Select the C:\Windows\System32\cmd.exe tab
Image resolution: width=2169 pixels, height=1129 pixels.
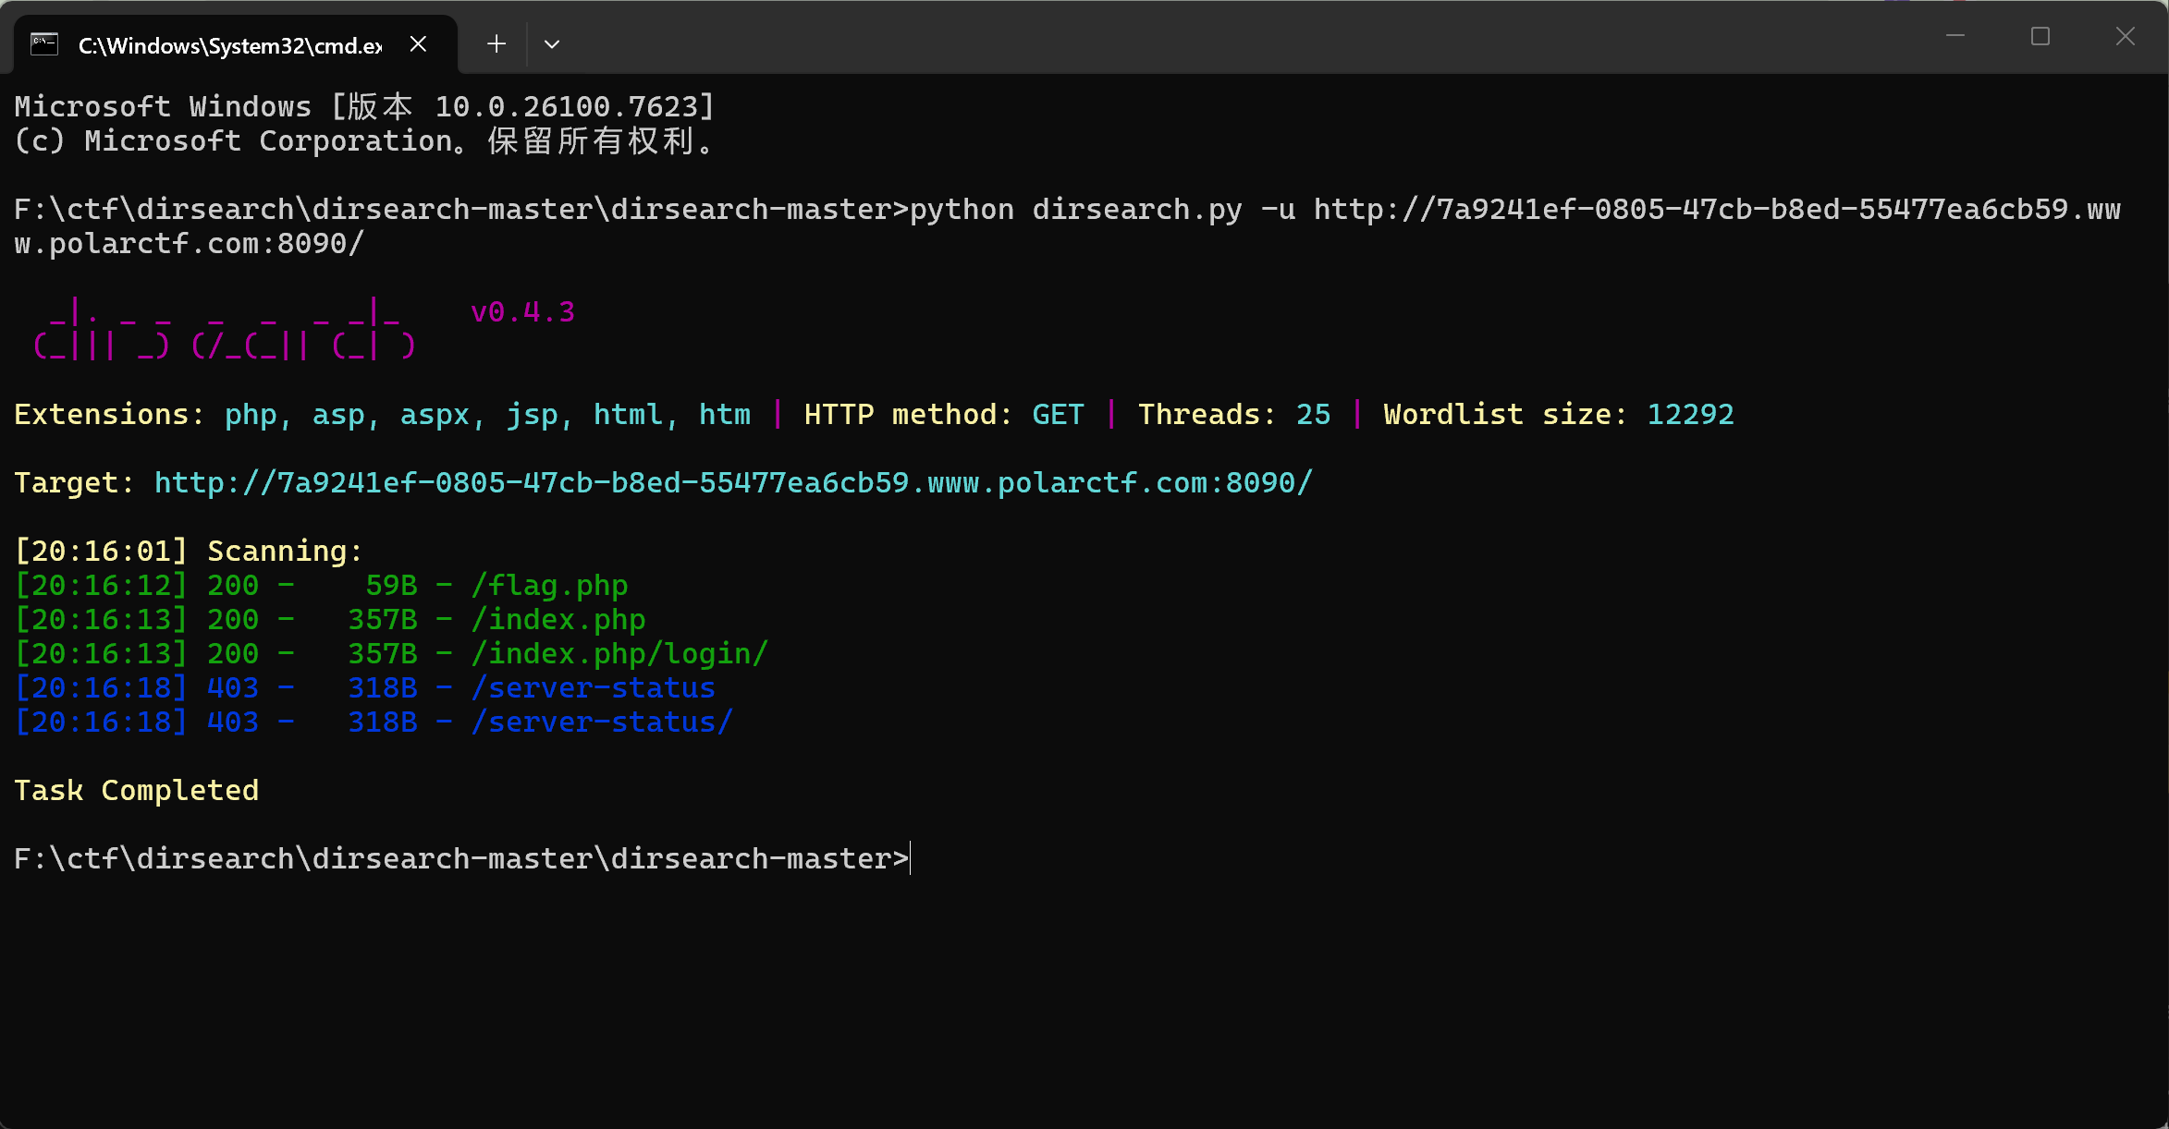pos(229,45)
